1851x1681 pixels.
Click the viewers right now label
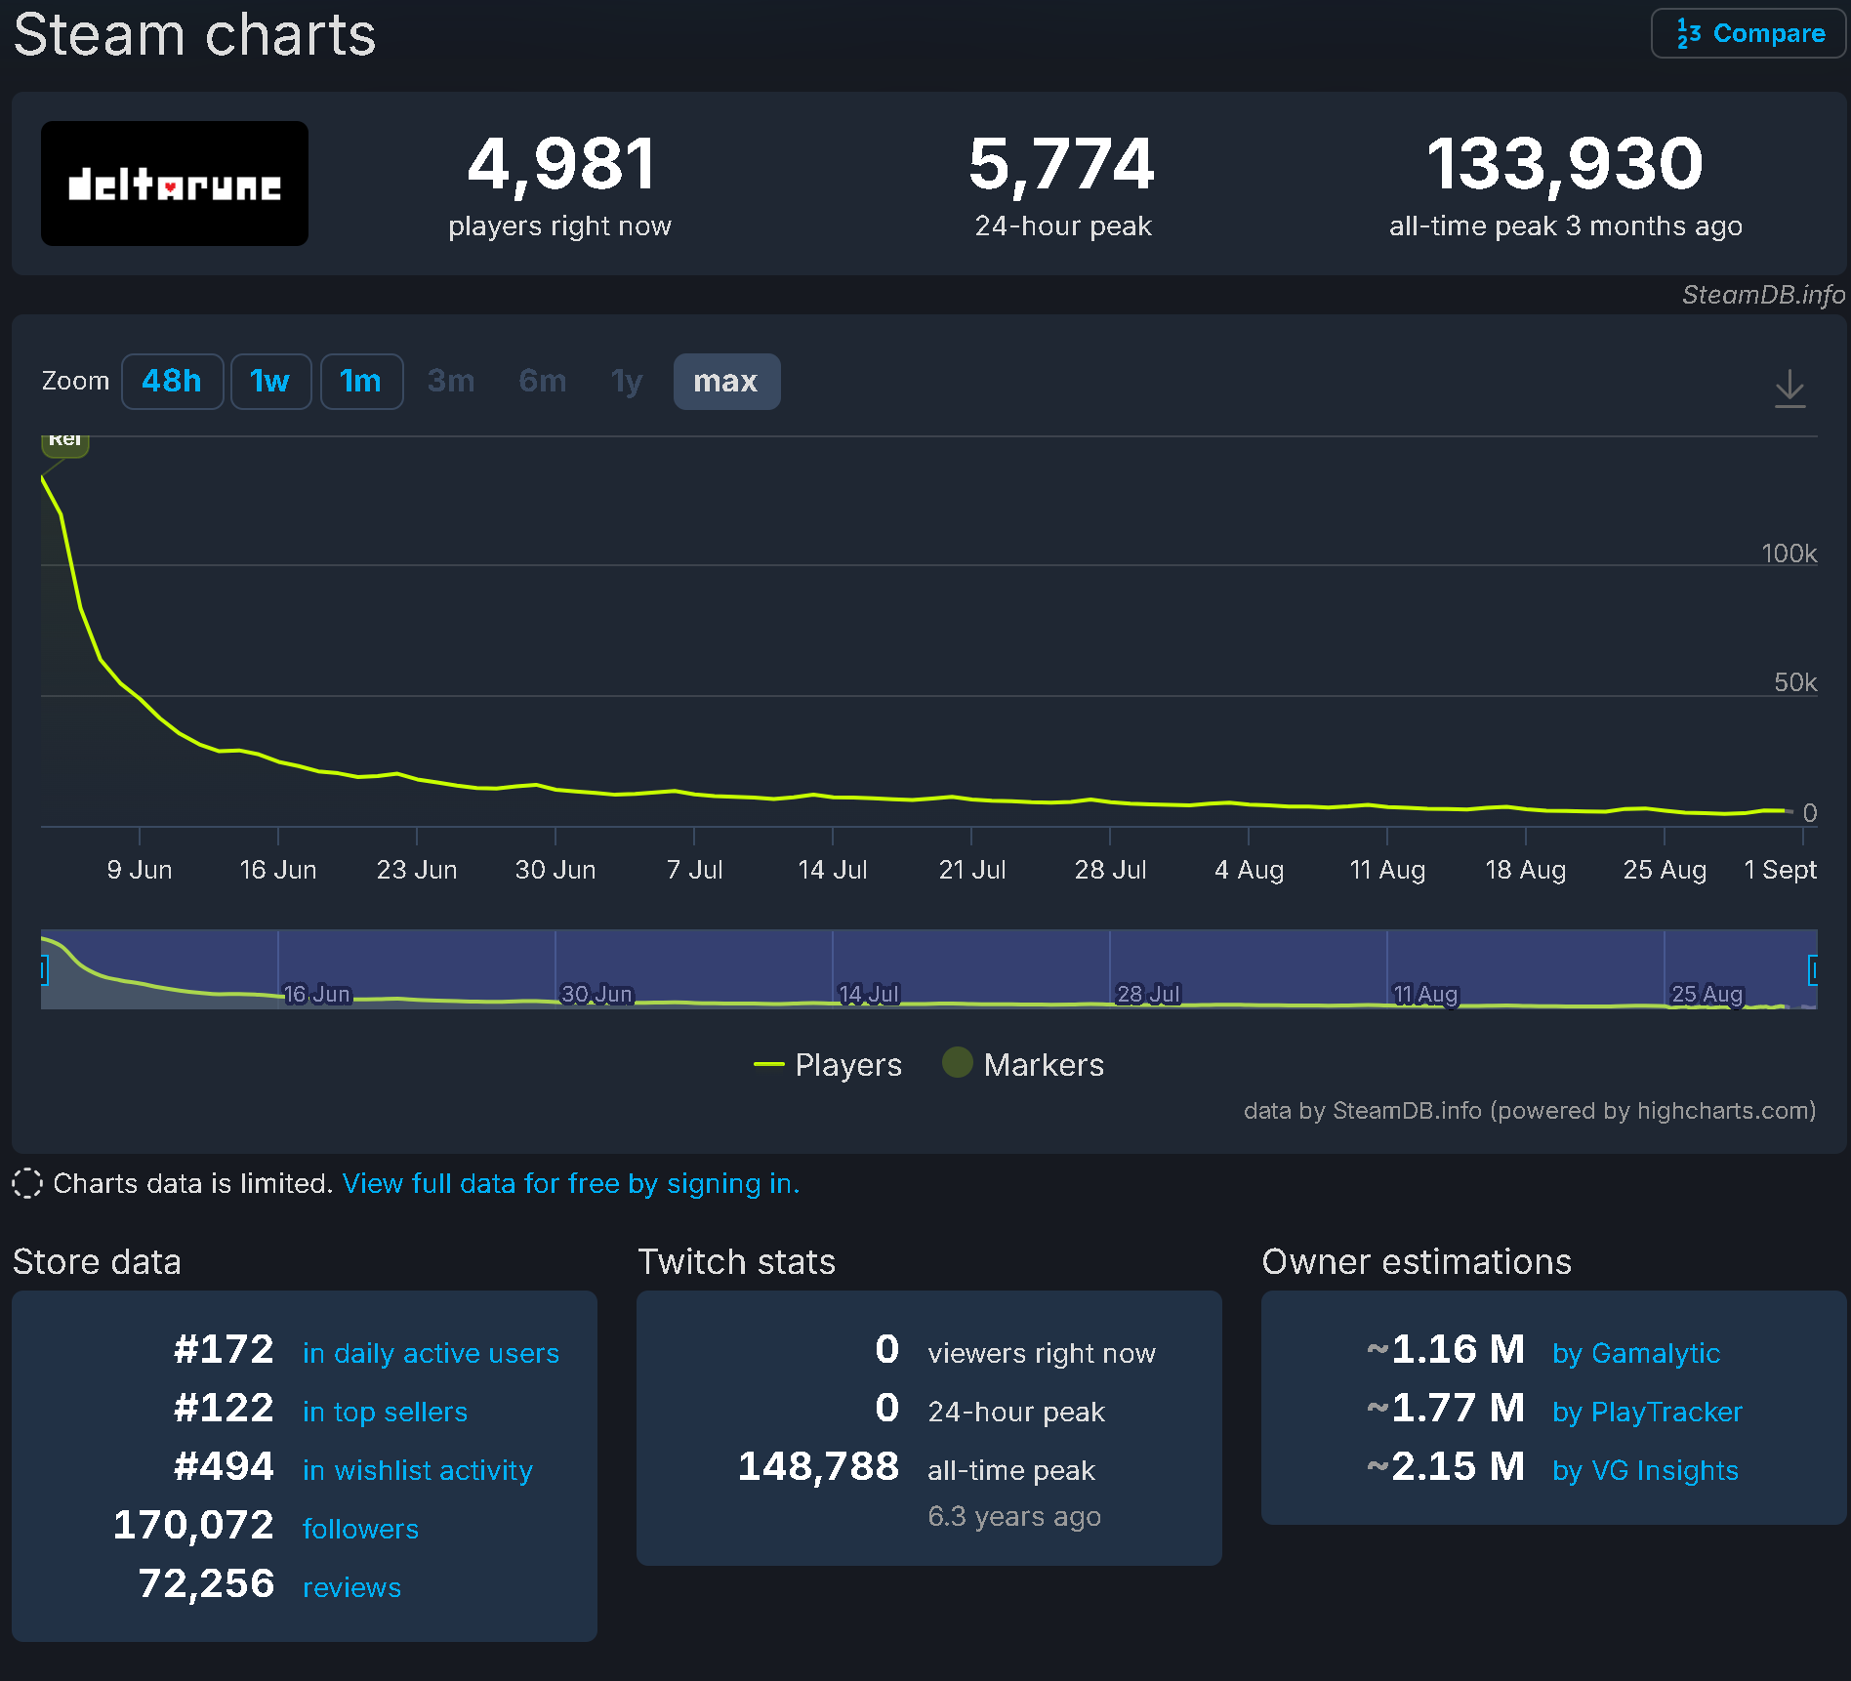[x=1042, y=1353]
